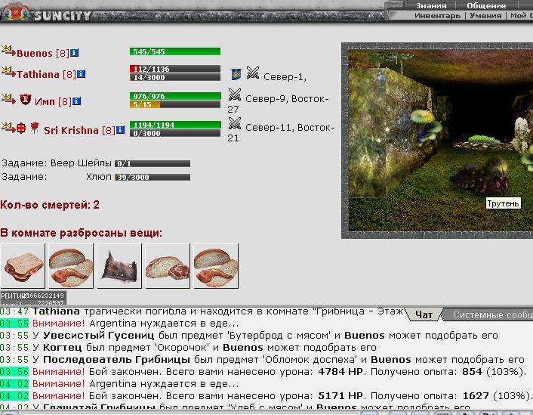Click Последователь Грибницы in the chat log
The height and width of the screenshot is (415, 533).
[116, 360]
